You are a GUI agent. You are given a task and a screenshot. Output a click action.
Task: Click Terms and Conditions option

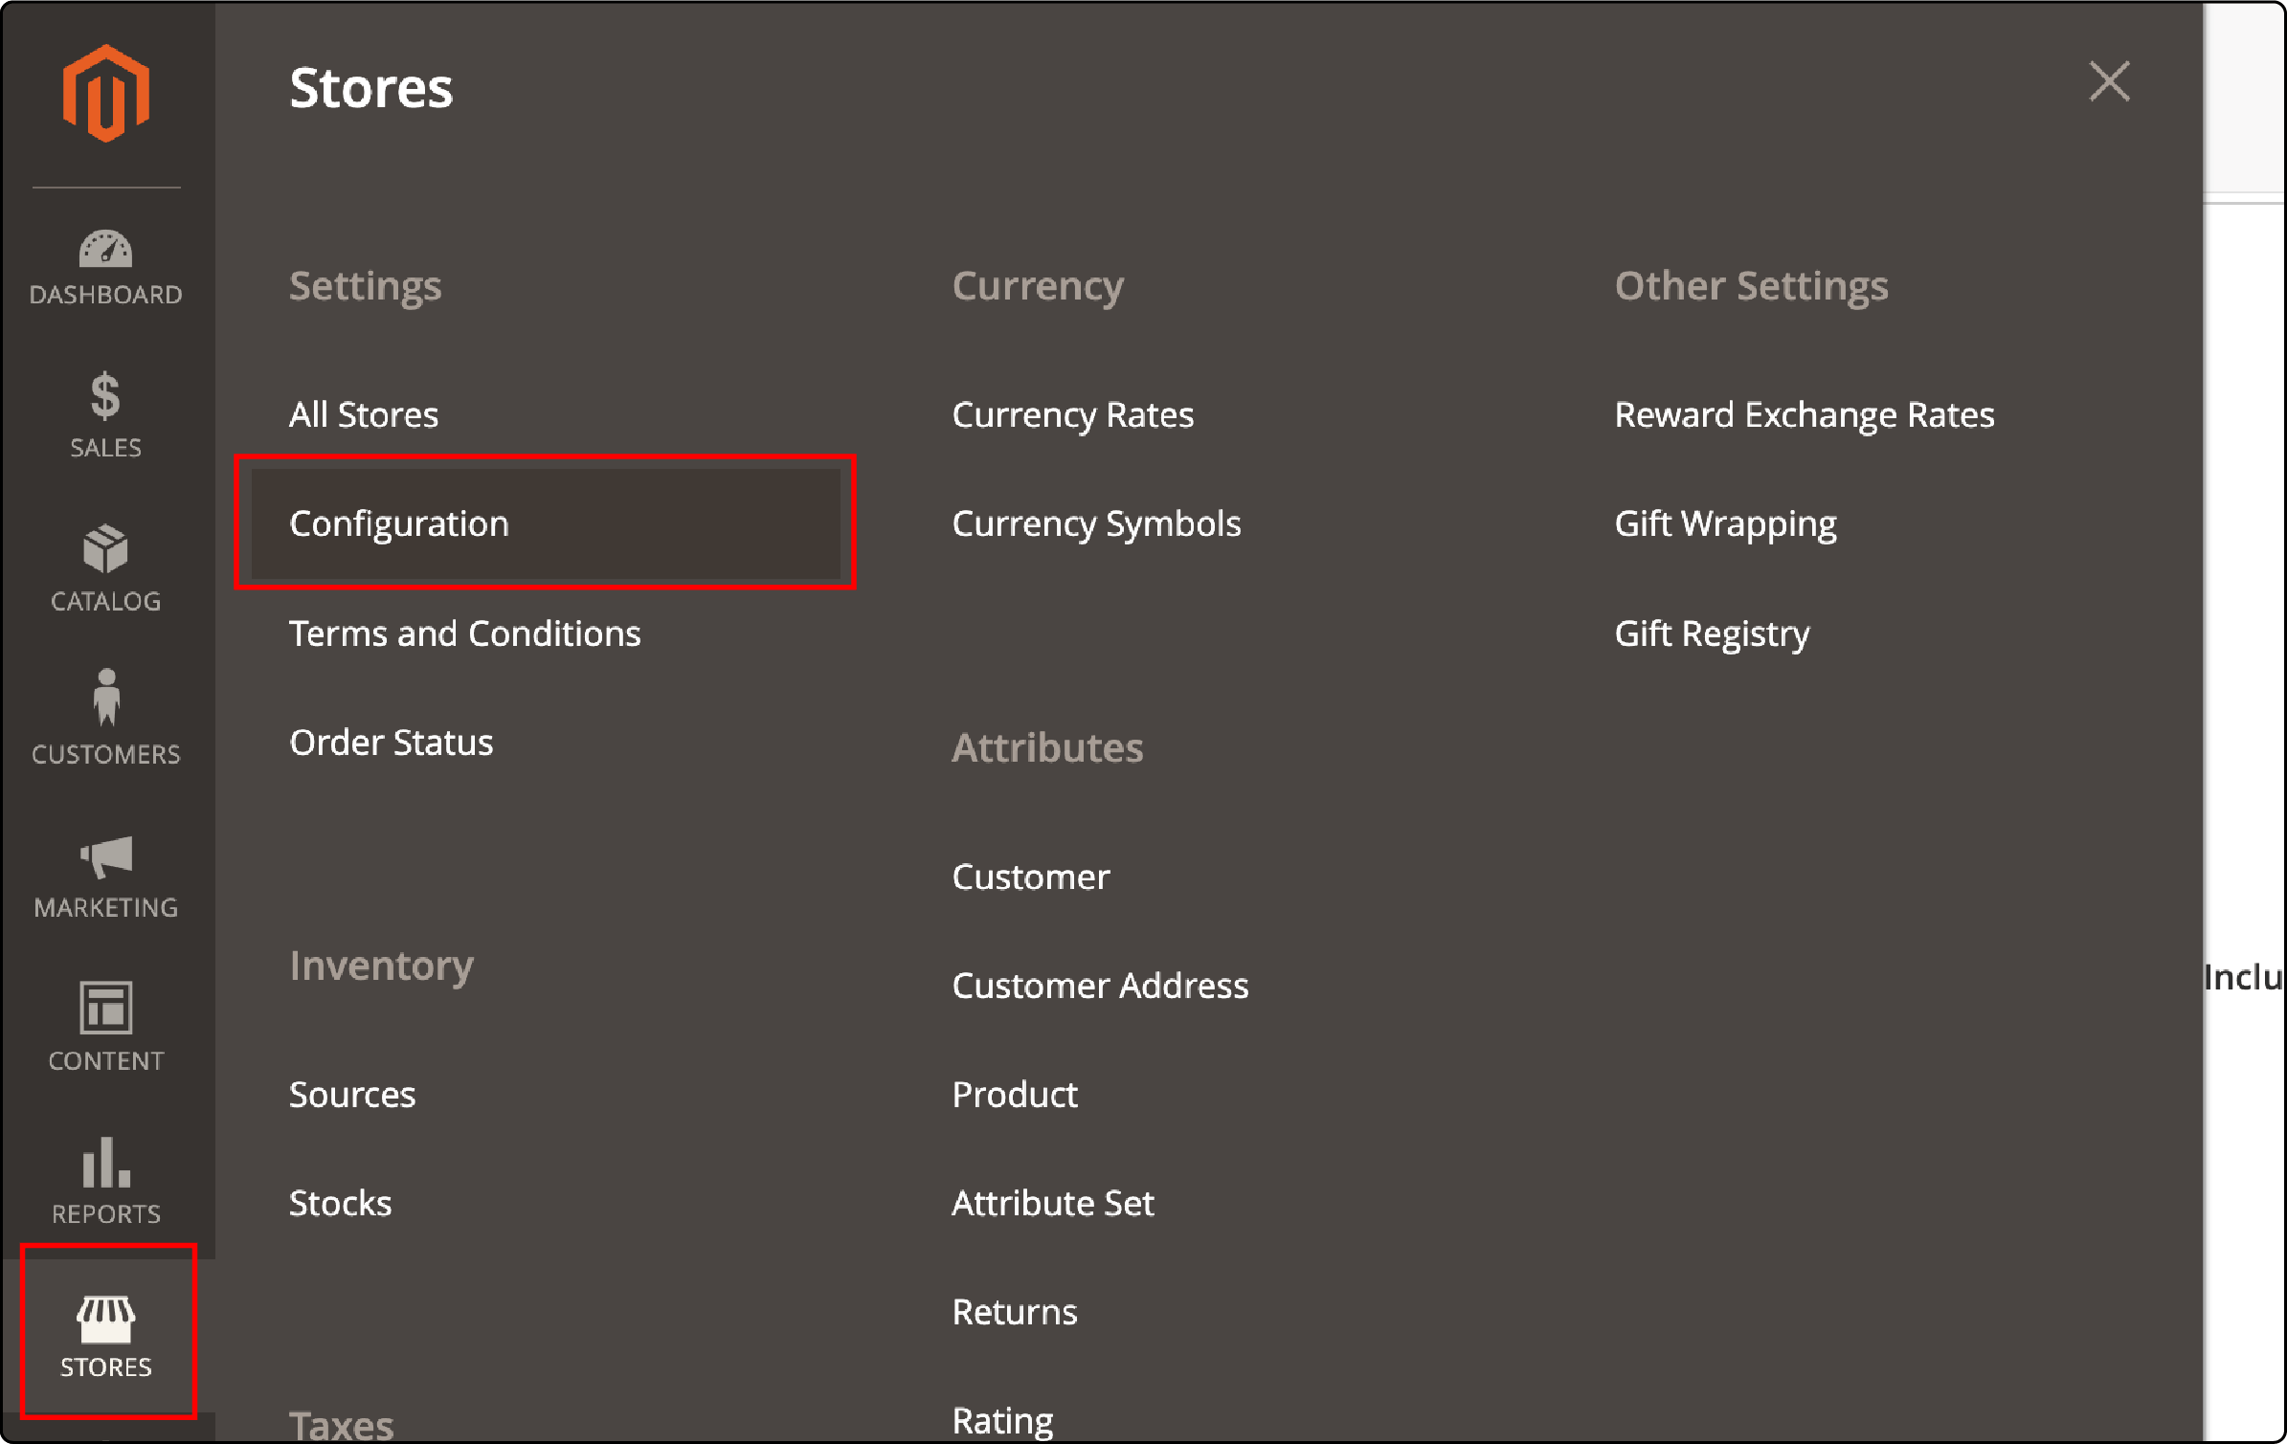pos(464,631)
